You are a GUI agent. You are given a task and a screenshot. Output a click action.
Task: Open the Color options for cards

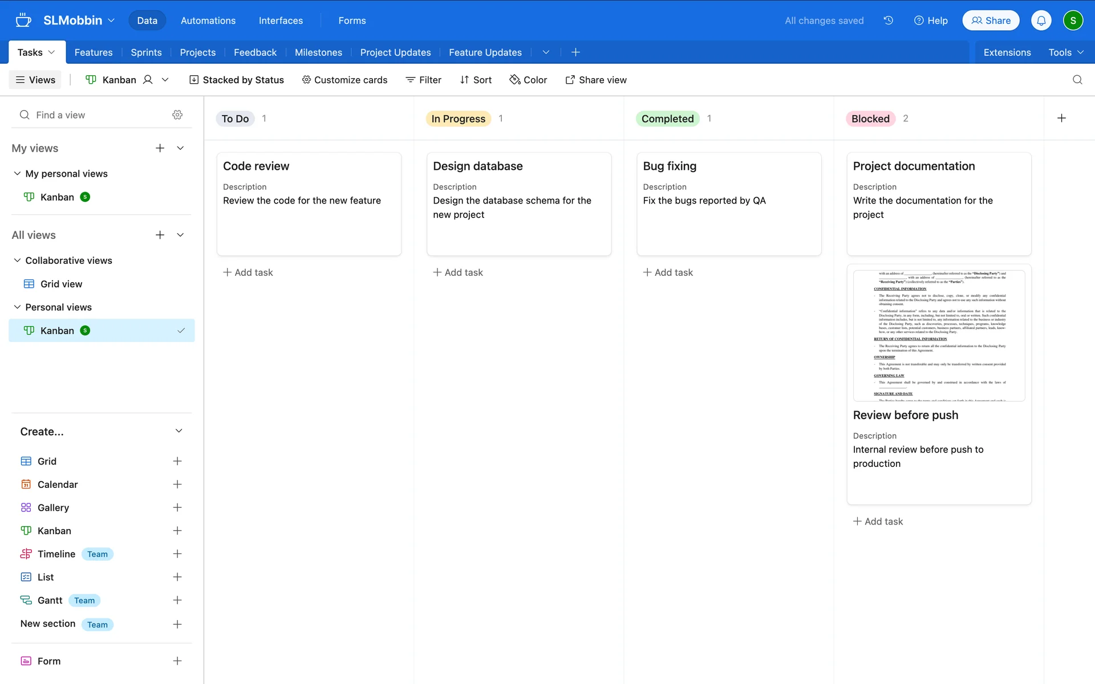point(528,80)
